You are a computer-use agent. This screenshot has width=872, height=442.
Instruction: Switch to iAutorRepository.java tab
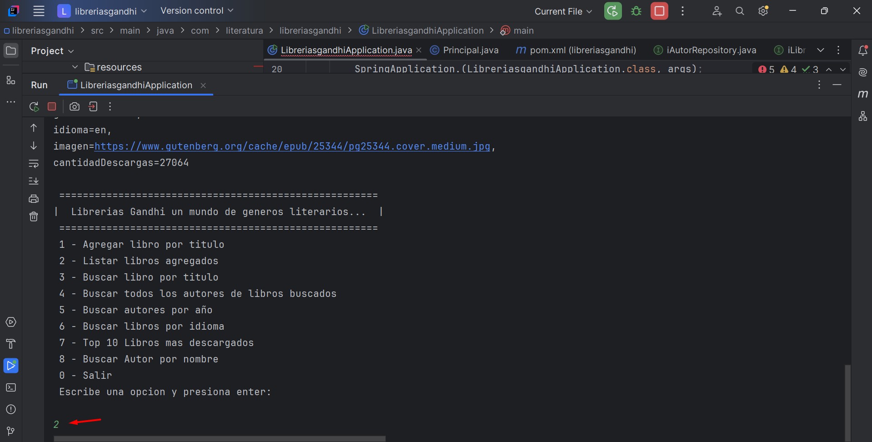click(705, 50)
